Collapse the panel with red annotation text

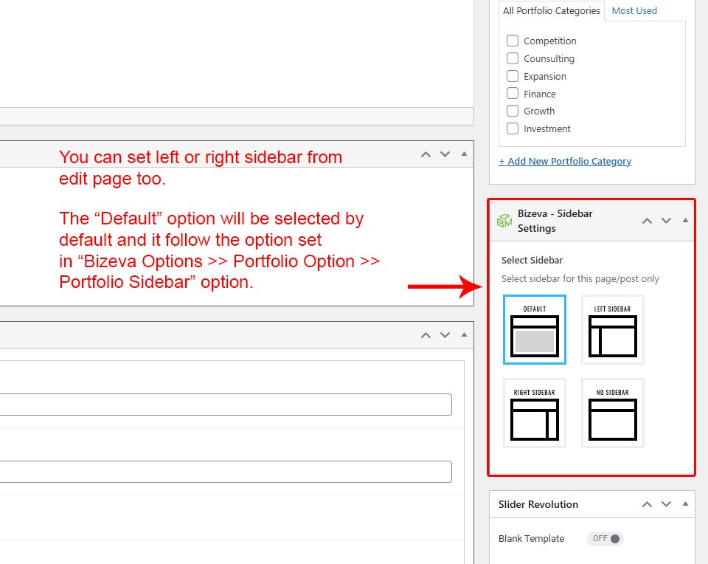(x=464, y=154)
